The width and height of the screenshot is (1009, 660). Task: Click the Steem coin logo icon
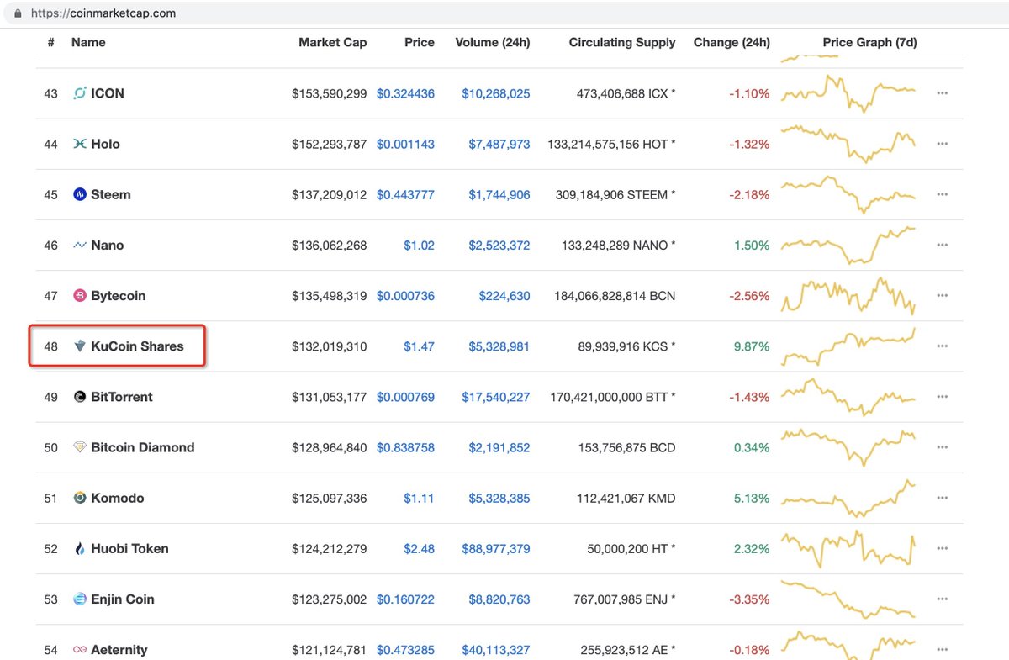(80, 194)
